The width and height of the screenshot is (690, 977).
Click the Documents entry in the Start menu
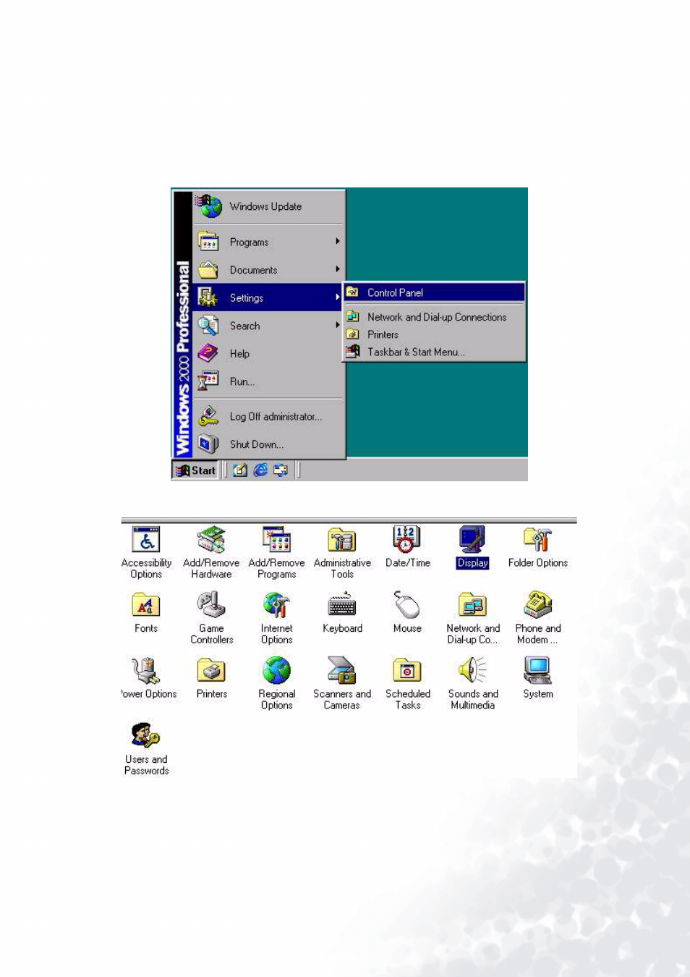click(x=269, y=269)
